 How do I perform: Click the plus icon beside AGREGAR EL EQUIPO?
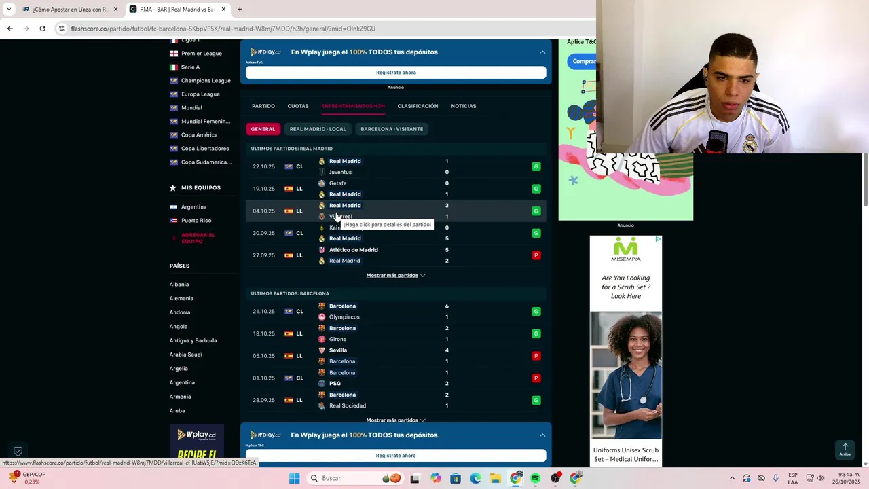tap(174, 238)
